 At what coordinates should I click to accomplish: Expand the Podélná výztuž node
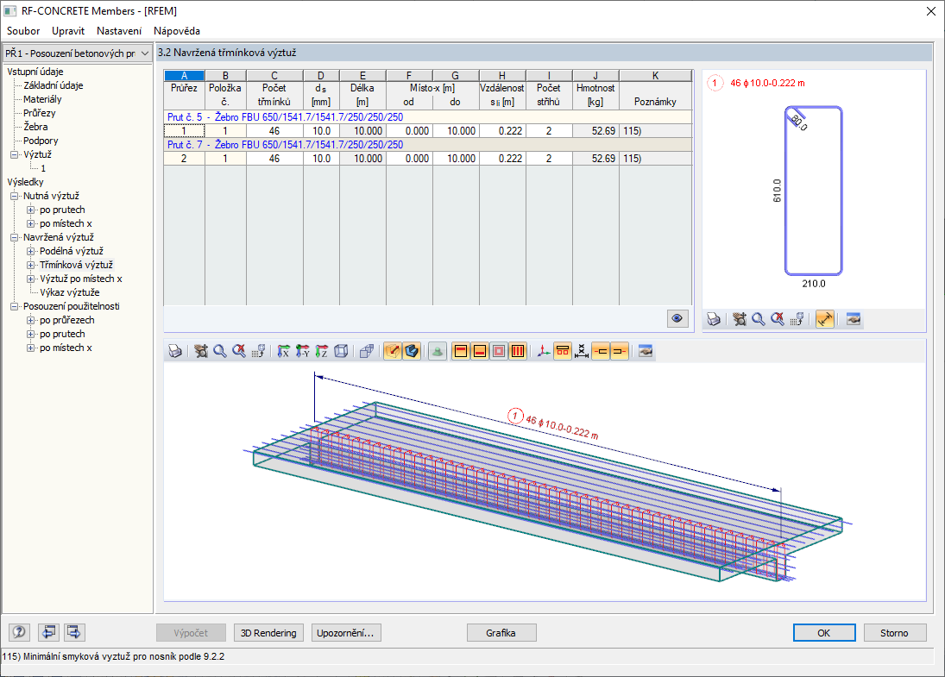coord(31,251)
